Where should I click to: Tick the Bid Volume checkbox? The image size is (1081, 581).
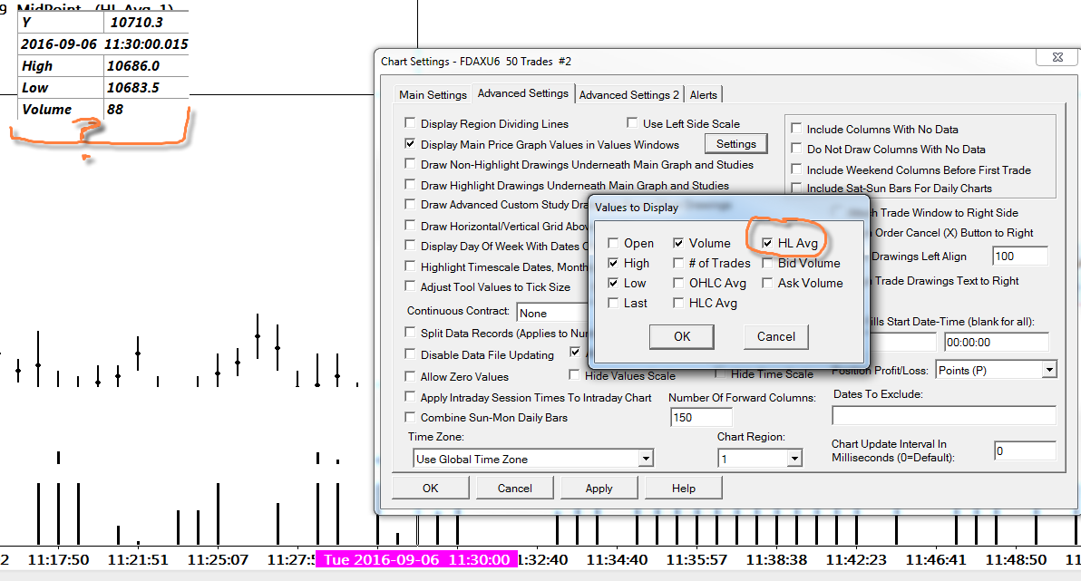[x=767, y=263]
